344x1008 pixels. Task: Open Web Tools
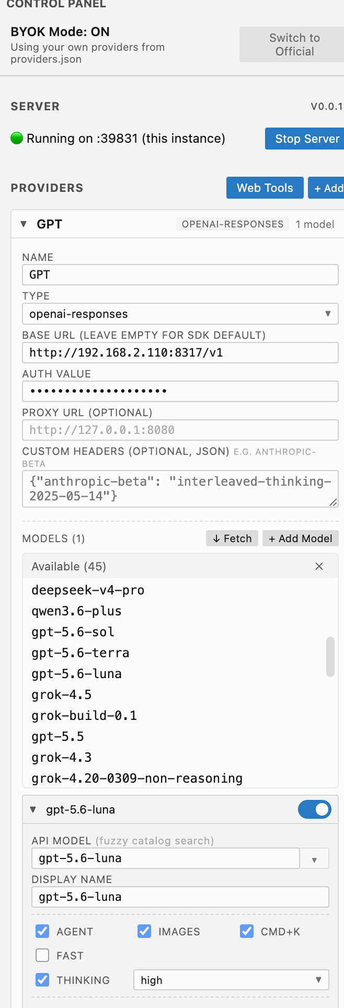tap(265, 188)
